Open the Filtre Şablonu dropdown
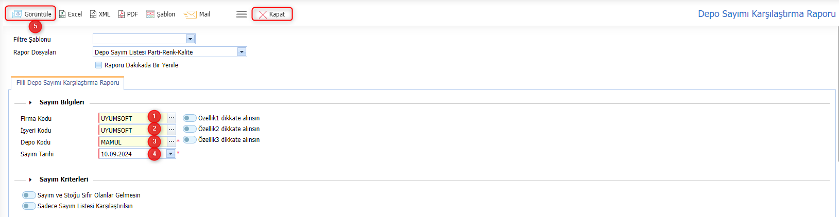 pyautogui.click(x=144, y=39)
